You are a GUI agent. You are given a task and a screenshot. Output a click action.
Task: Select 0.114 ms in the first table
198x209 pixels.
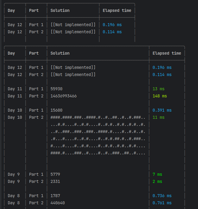coord(112,32)
